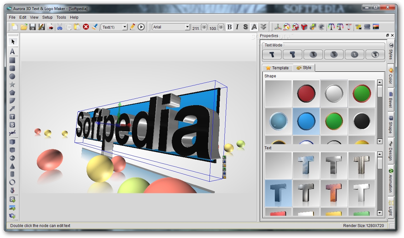Switch to the Style tab in Properties
This screenshot has height=238, width=404.
304,68
